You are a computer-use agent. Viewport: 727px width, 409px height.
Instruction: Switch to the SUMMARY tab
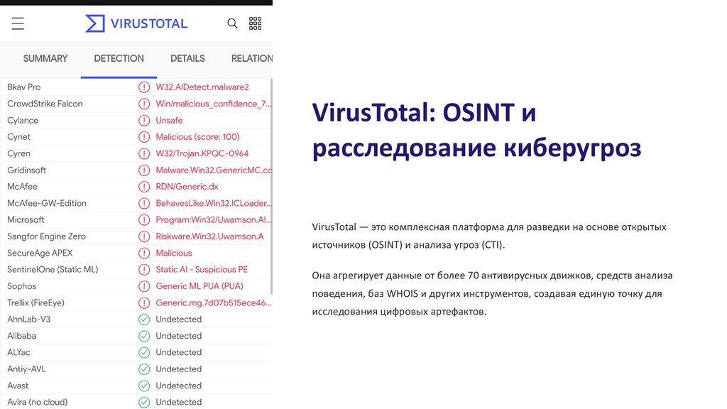coord(45,58)
